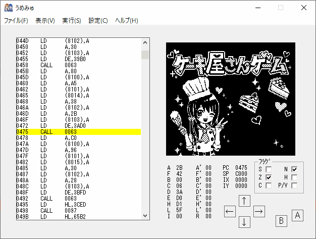Select line 0468 LD A,38
Viewport: 316px width, 239px height.
79,102
